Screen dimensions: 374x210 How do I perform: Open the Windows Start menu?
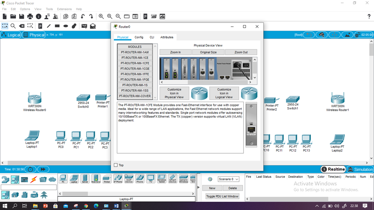pos(4,206)
